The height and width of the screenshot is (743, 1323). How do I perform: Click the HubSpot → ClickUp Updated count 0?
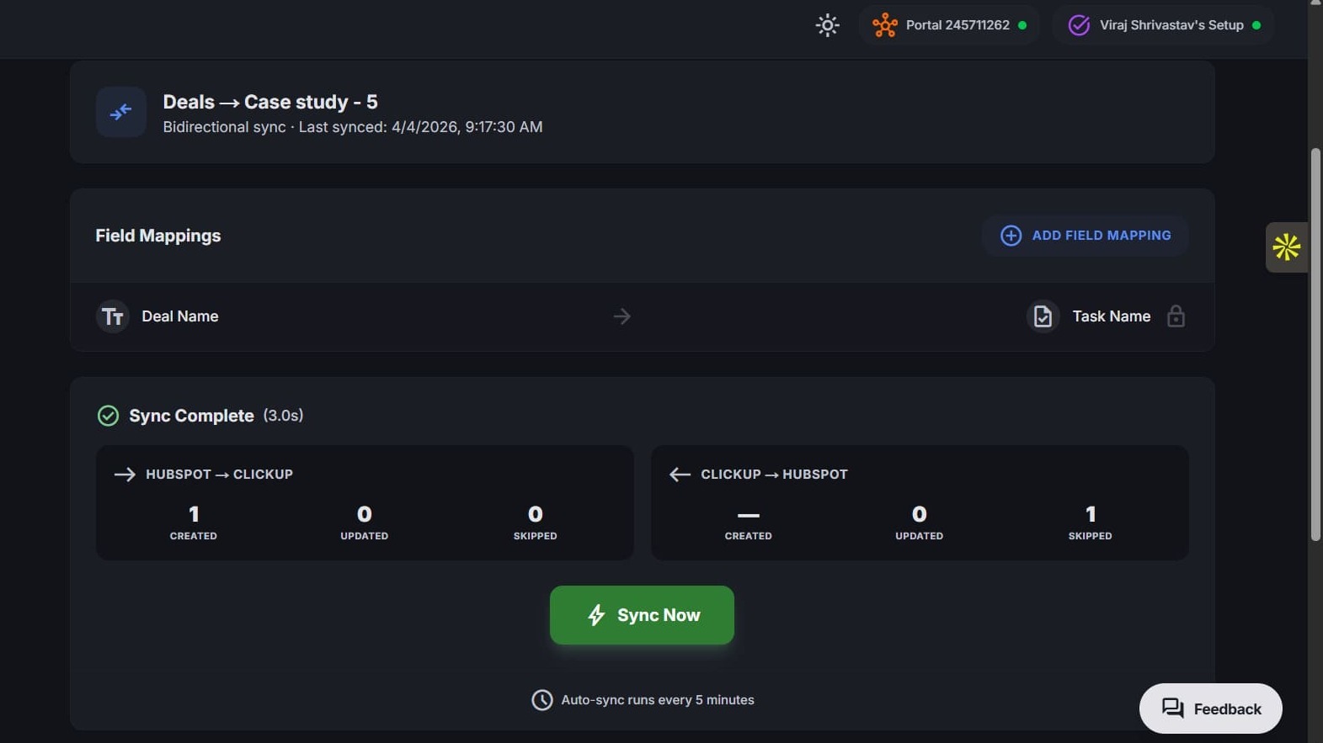[365, 514]
